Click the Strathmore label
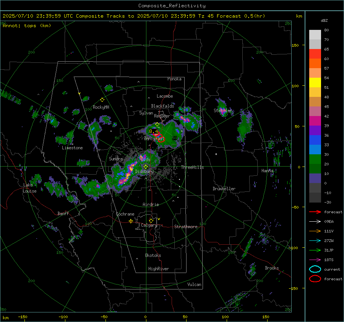 pos(186,227)
